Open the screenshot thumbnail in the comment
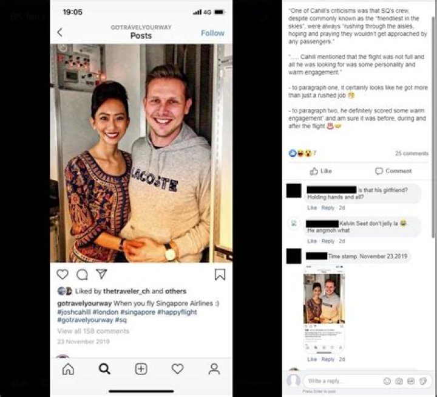The image size is (437, 397). pyautogui.click(x=324, y=310)
